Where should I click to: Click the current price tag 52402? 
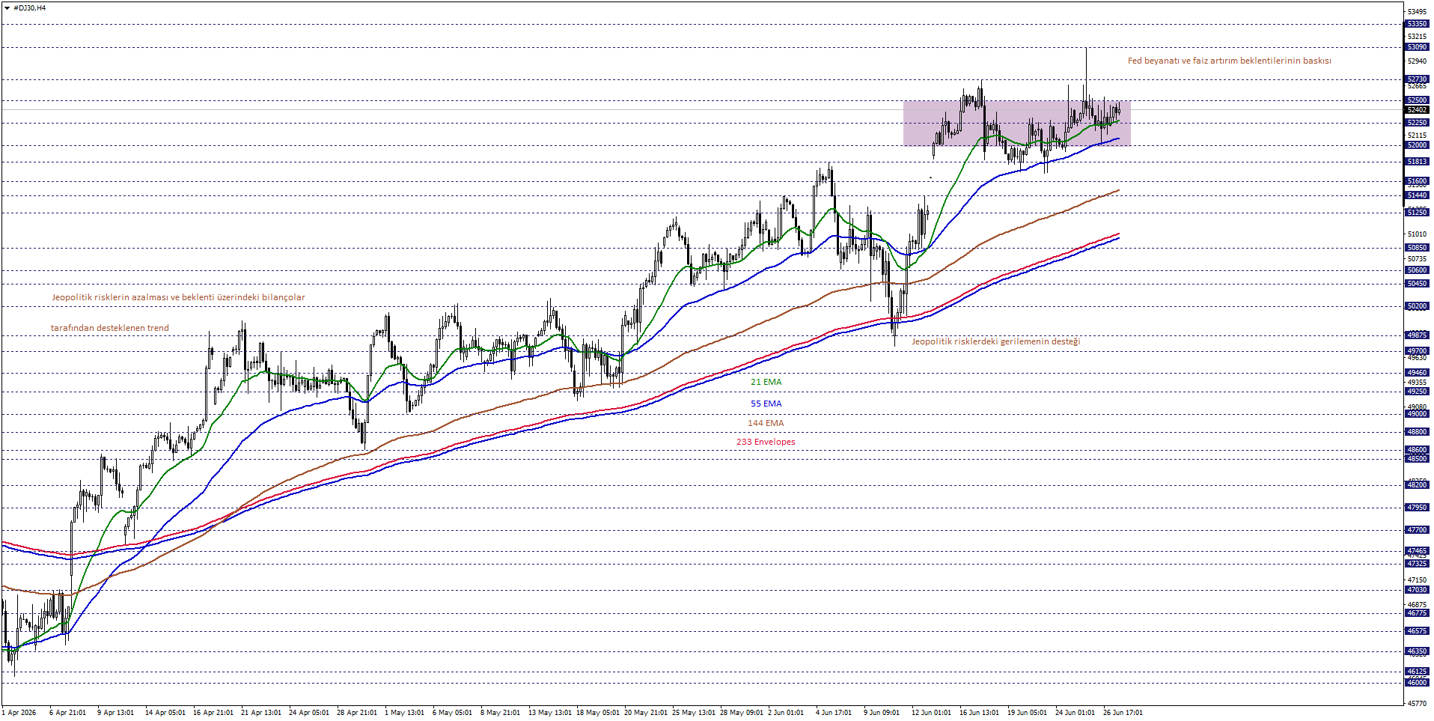pyautogui.click(x=1417, y=110)
